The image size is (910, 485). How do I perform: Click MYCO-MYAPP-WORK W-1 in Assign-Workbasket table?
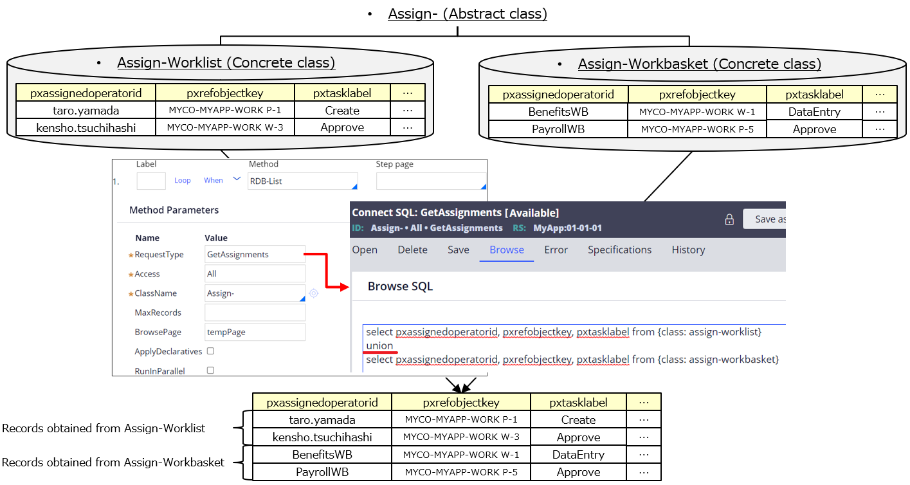click(x=697, y=112)
